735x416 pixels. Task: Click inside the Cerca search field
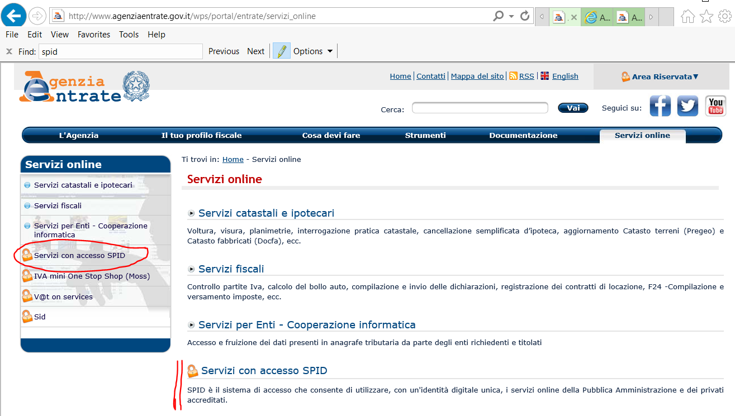(480, 108)
